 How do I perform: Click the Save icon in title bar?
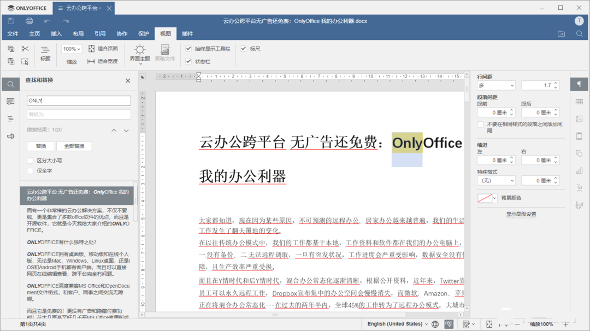pos(11,21)
